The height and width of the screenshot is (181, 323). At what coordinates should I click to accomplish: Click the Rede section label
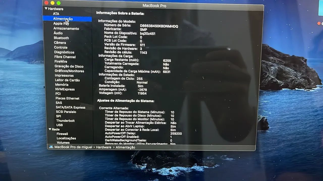point(56,129)
